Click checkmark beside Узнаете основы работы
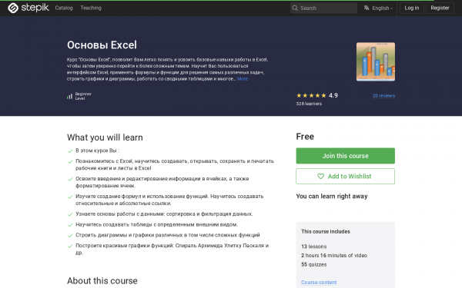The height and width of the screenshot is (288, 462). (x=70, y=214)
